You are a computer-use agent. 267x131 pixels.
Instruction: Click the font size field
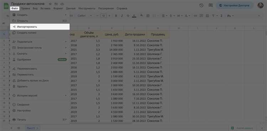[103, 16]
